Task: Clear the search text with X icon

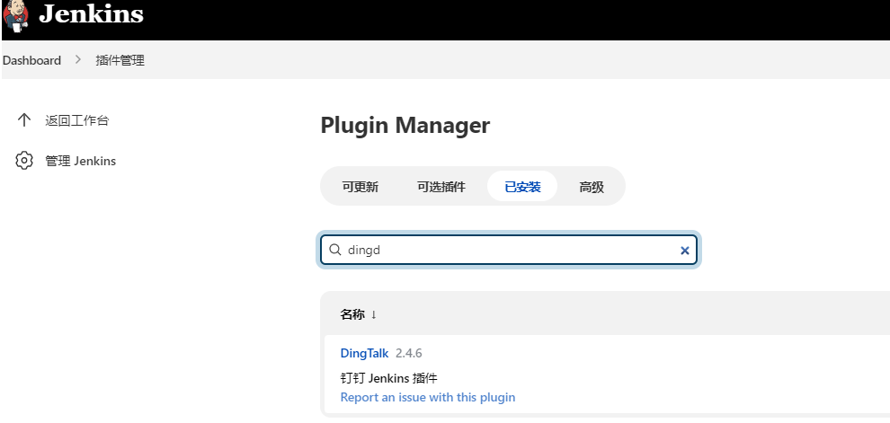Action: point(685,251)
